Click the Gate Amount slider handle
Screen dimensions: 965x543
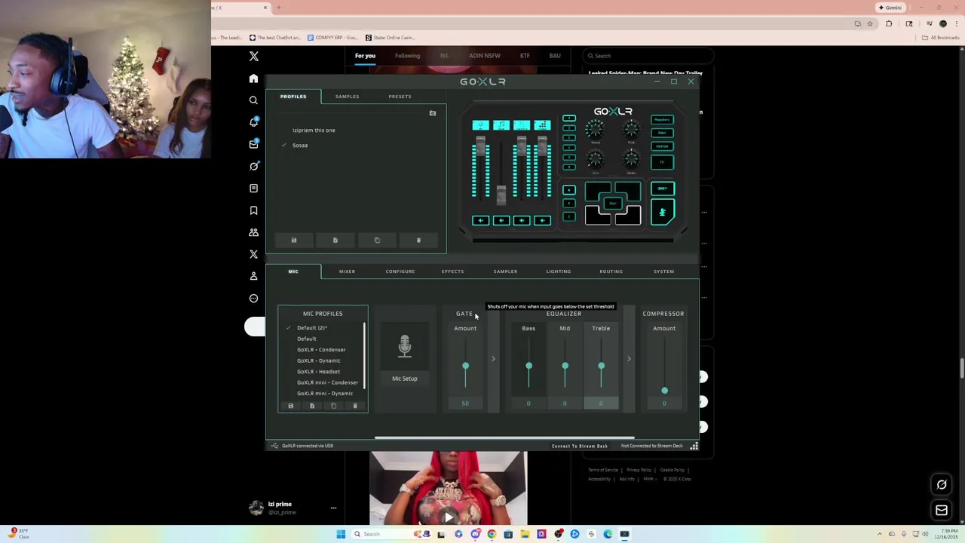click(465, 367)
